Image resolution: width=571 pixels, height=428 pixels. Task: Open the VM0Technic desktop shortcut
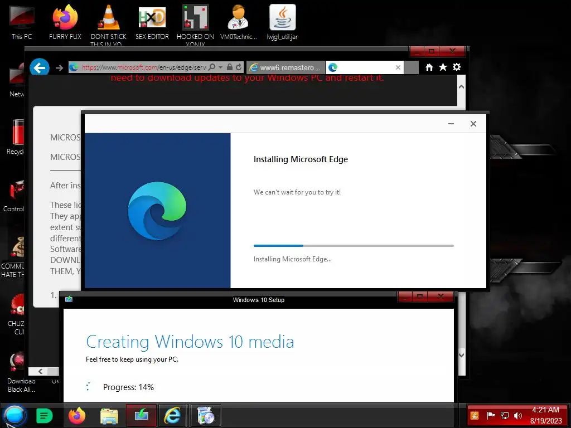point(239,22)
